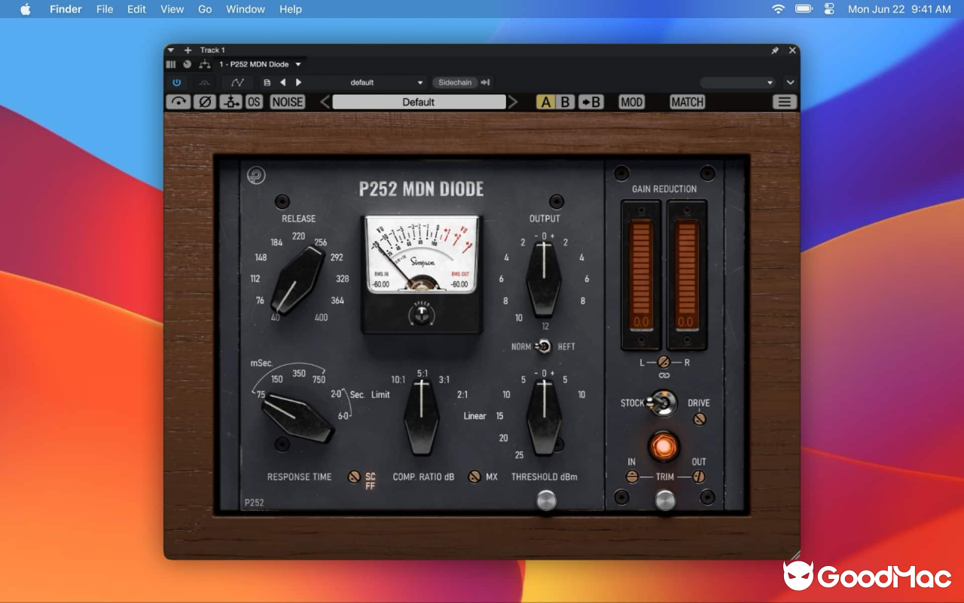The width and height of the screenshot is (964, 603).
Task: Open the plugin hamburger menu
Action: 785,102
